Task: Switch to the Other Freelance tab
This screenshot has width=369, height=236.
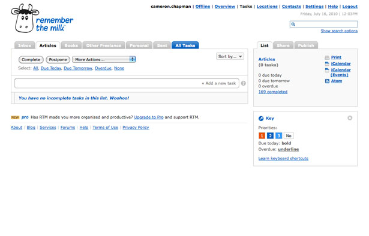Action: [x=104, y=46]
